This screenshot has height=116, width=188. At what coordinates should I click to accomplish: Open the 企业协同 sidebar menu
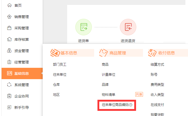tap(22, 96)
